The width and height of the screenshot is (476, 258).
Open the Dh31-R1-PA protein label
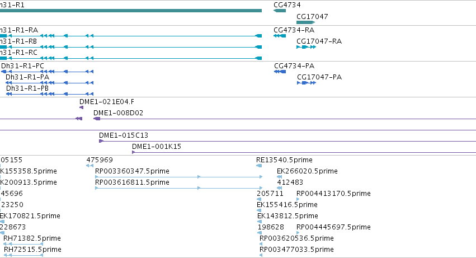click(x=27, y=77)
